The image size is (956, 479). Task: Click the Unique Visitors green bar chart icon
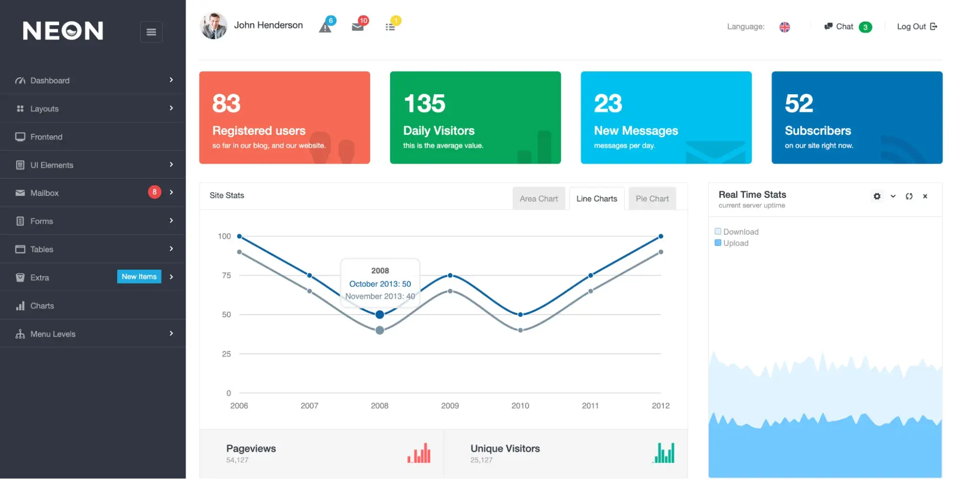[x=664, y=453]
